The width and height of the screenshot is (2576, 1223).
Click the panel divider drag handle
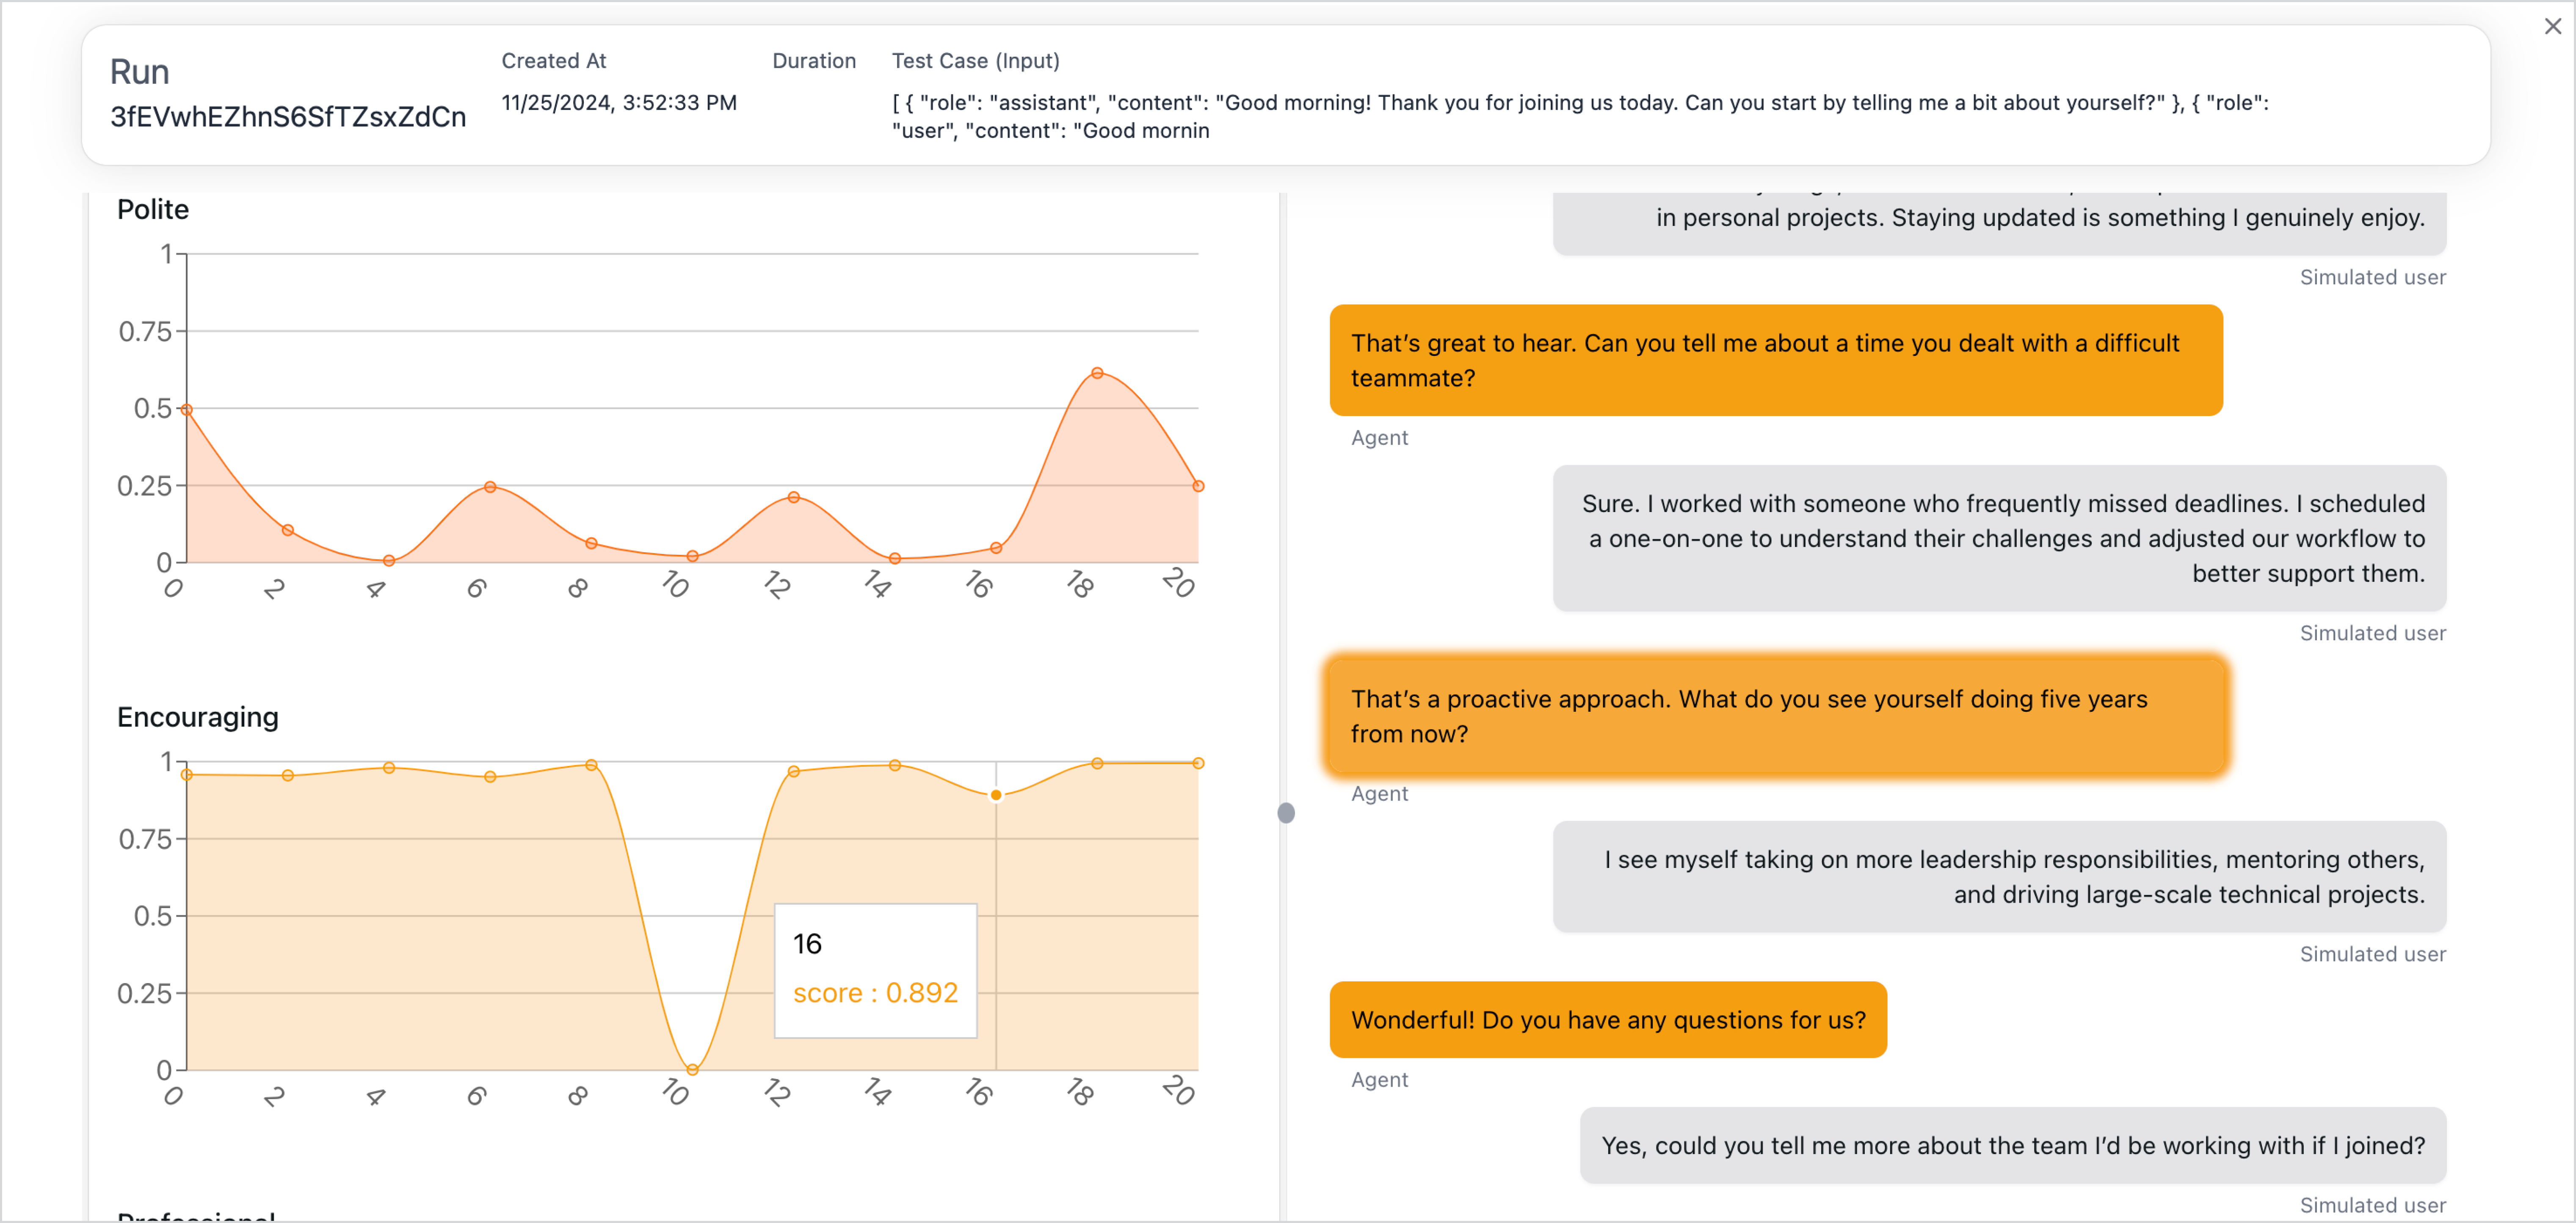1286,813
